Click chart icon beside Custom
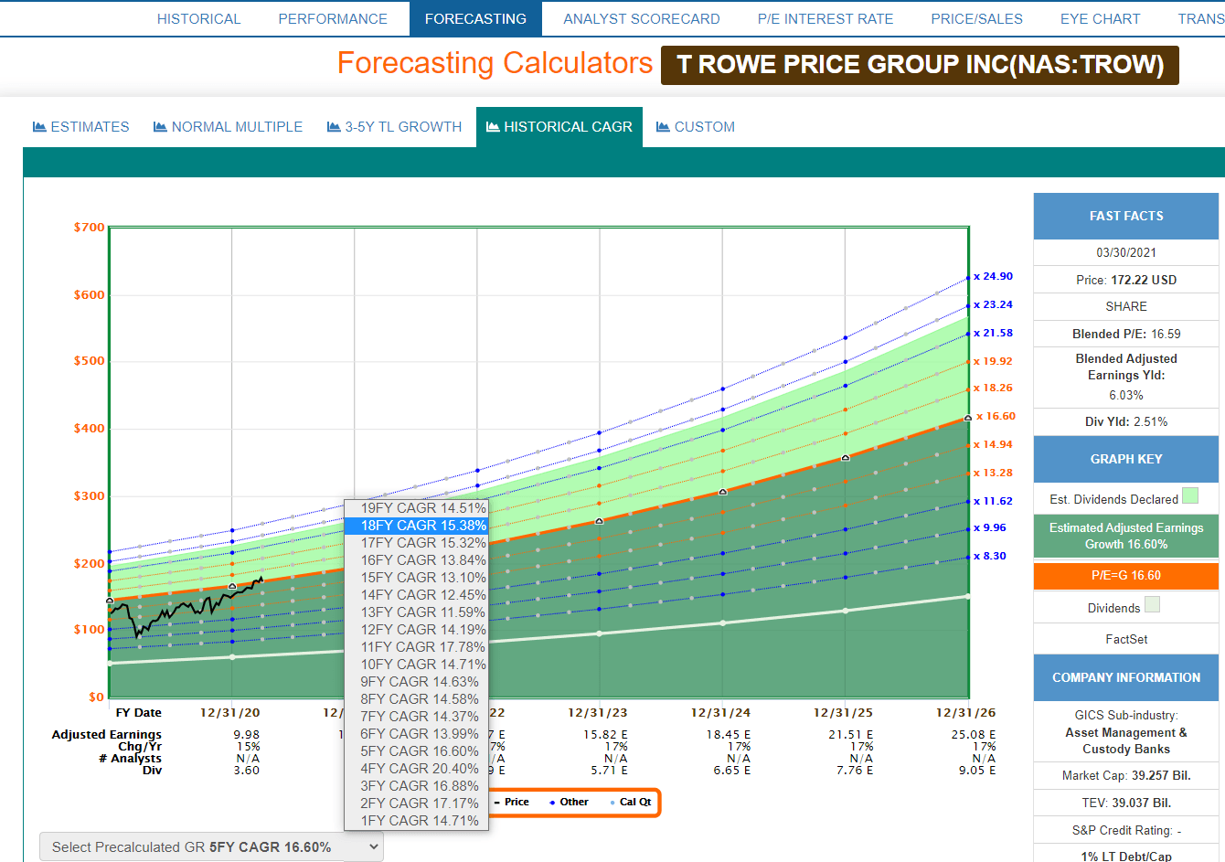 [x=663, y=127]
